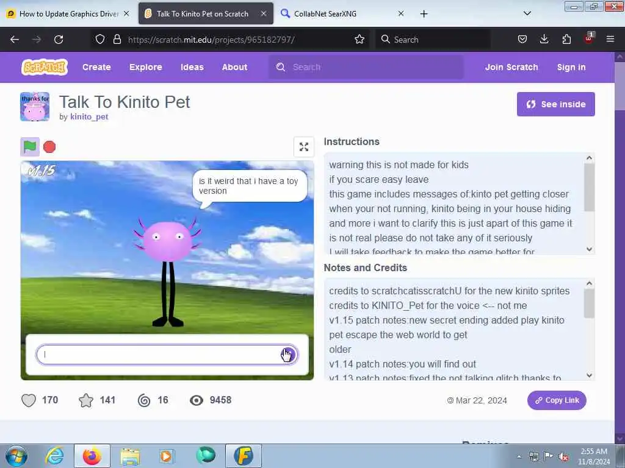
Task: Click the taskbar clock showing 2:55 AM
Action: pos(594,456)
